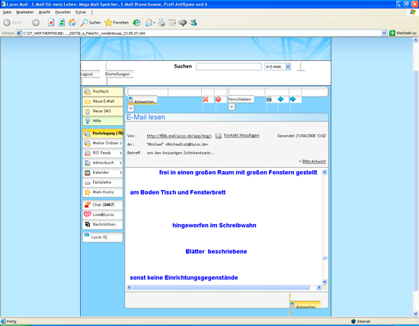The height and width of the screenshot is (326, 419).
Task: Open the address bar dropdown arrow
Action: 384,33
